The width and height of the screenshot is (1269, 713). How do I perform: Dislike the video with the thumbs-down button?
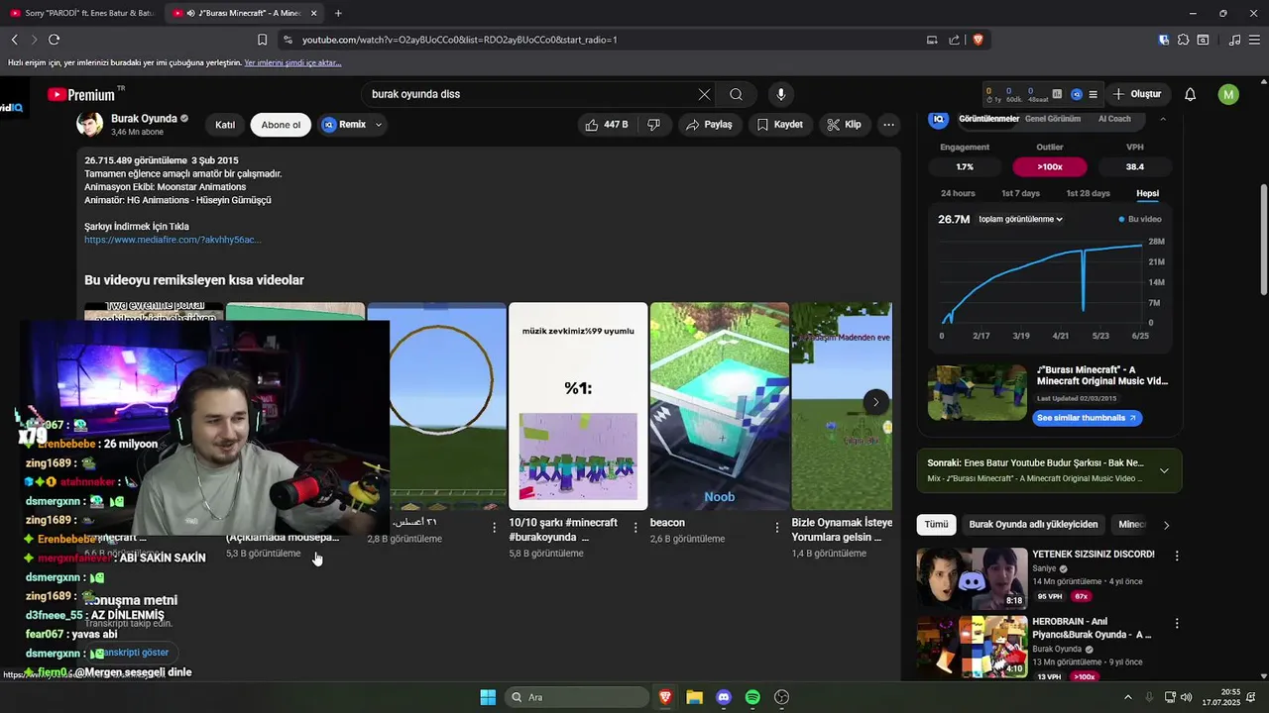[x=653, y=125]
